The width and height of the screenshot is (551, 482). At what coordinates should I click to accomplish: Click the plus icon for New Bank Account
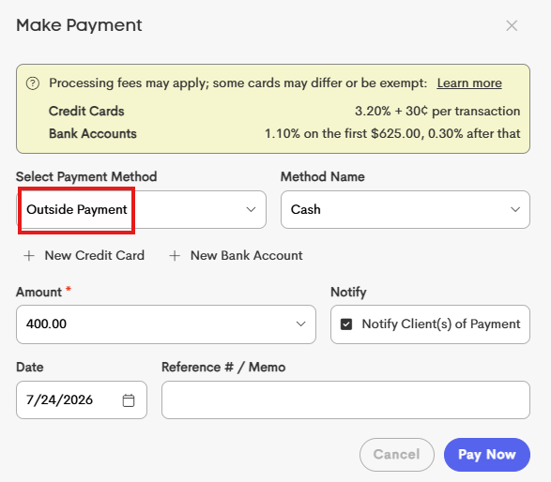[175, 256]
